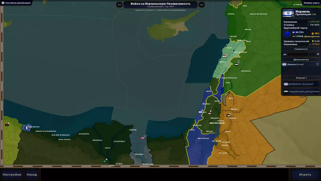
Task: Click the Haifa city label
Action: [208, 91]
